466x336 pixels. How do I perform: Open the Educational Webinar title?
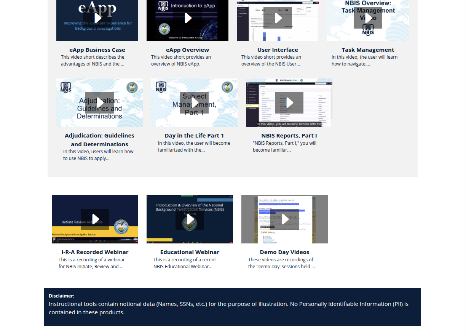190,252
